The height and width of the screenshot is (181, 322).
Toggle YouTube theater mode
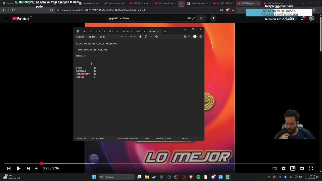click(x=302, y=168)
